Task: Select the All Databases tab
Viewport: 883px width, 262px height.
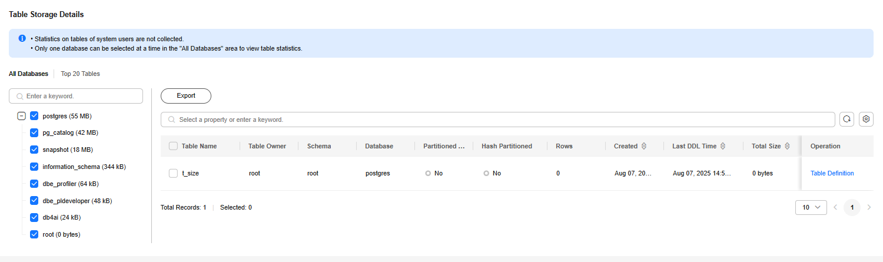Action: (x=28, y=74)
